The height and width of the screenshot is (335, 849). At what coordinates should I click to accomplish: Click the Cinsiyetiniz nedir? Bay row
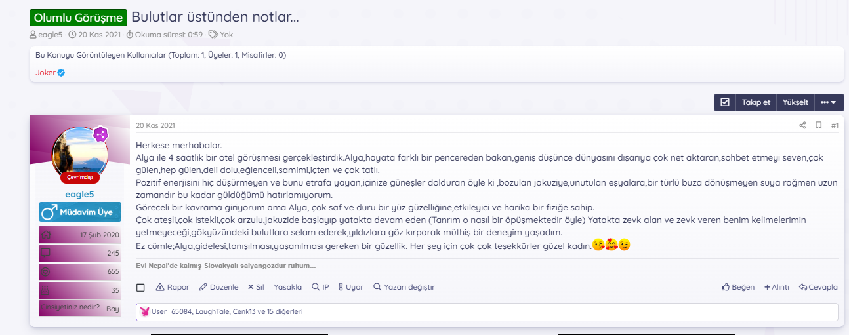pyautogui.click(x=80, y=307)
